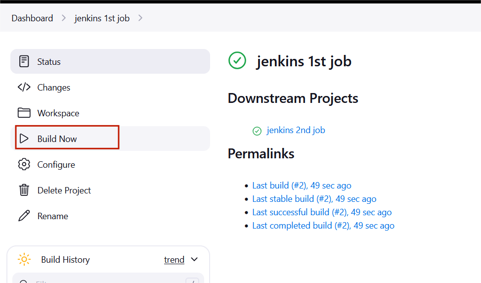Expand chevron after jenkins 1st job breadcrumb
481x283 pixels.
pyautogui.click(x=140, y=18)
